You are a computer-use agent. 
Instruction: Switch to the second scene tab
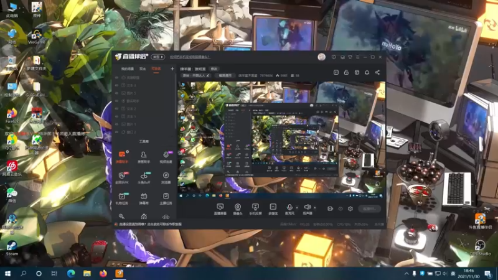(143, 68)
